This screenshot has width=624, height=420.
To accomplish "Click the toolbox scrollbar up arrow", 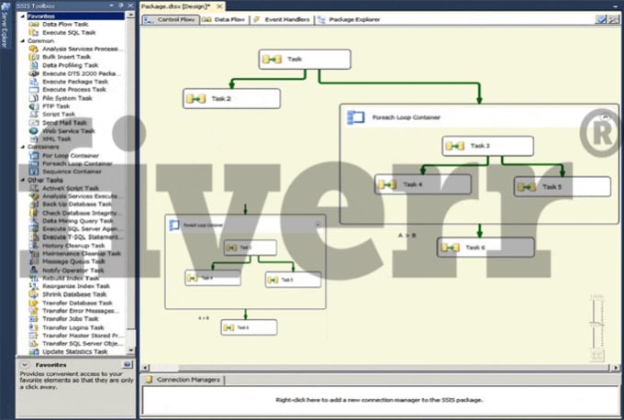I will 130,15.
